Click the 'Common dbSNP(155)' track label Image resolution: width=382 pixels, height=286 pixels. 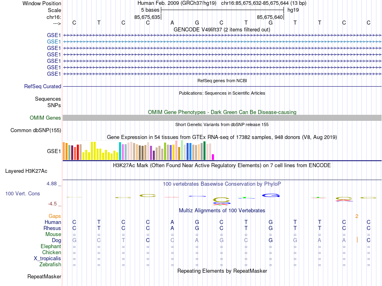click(x=35, y=130)
